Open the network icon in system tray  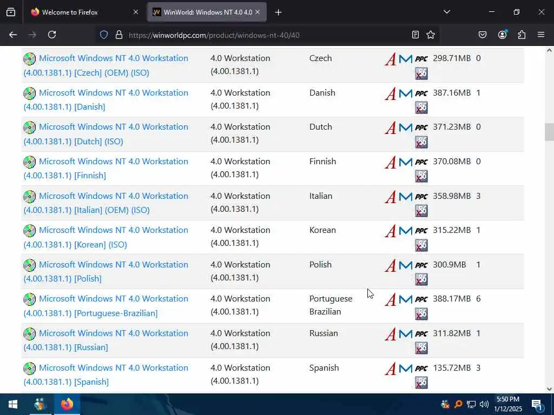click(471, 404)
